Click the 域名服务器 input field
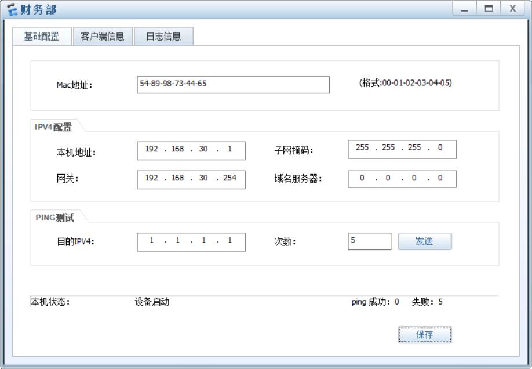Image resolution: width=532 pixels, height=369 pixels. pyautogui.click(x=402, y=179)
